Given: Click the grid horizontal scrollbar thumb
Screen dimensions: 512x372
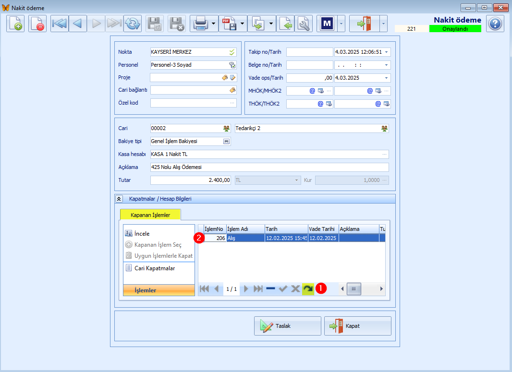Looking at the screenshot, I should (x=354, y=288).
